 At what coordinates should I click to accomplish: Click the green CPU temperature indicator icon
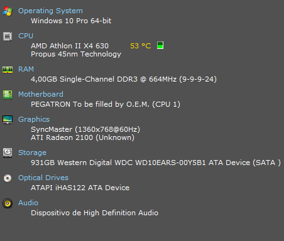[160, 45]
